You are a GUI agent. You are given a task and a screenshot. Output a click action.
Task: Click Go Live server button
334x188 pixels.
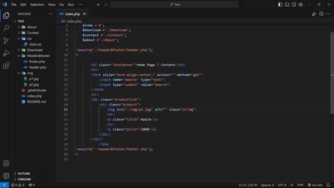315,185
